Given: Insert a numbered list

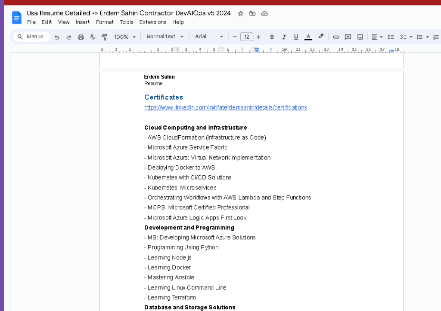Looking at the screenshot, I should (x=436, y=37).
